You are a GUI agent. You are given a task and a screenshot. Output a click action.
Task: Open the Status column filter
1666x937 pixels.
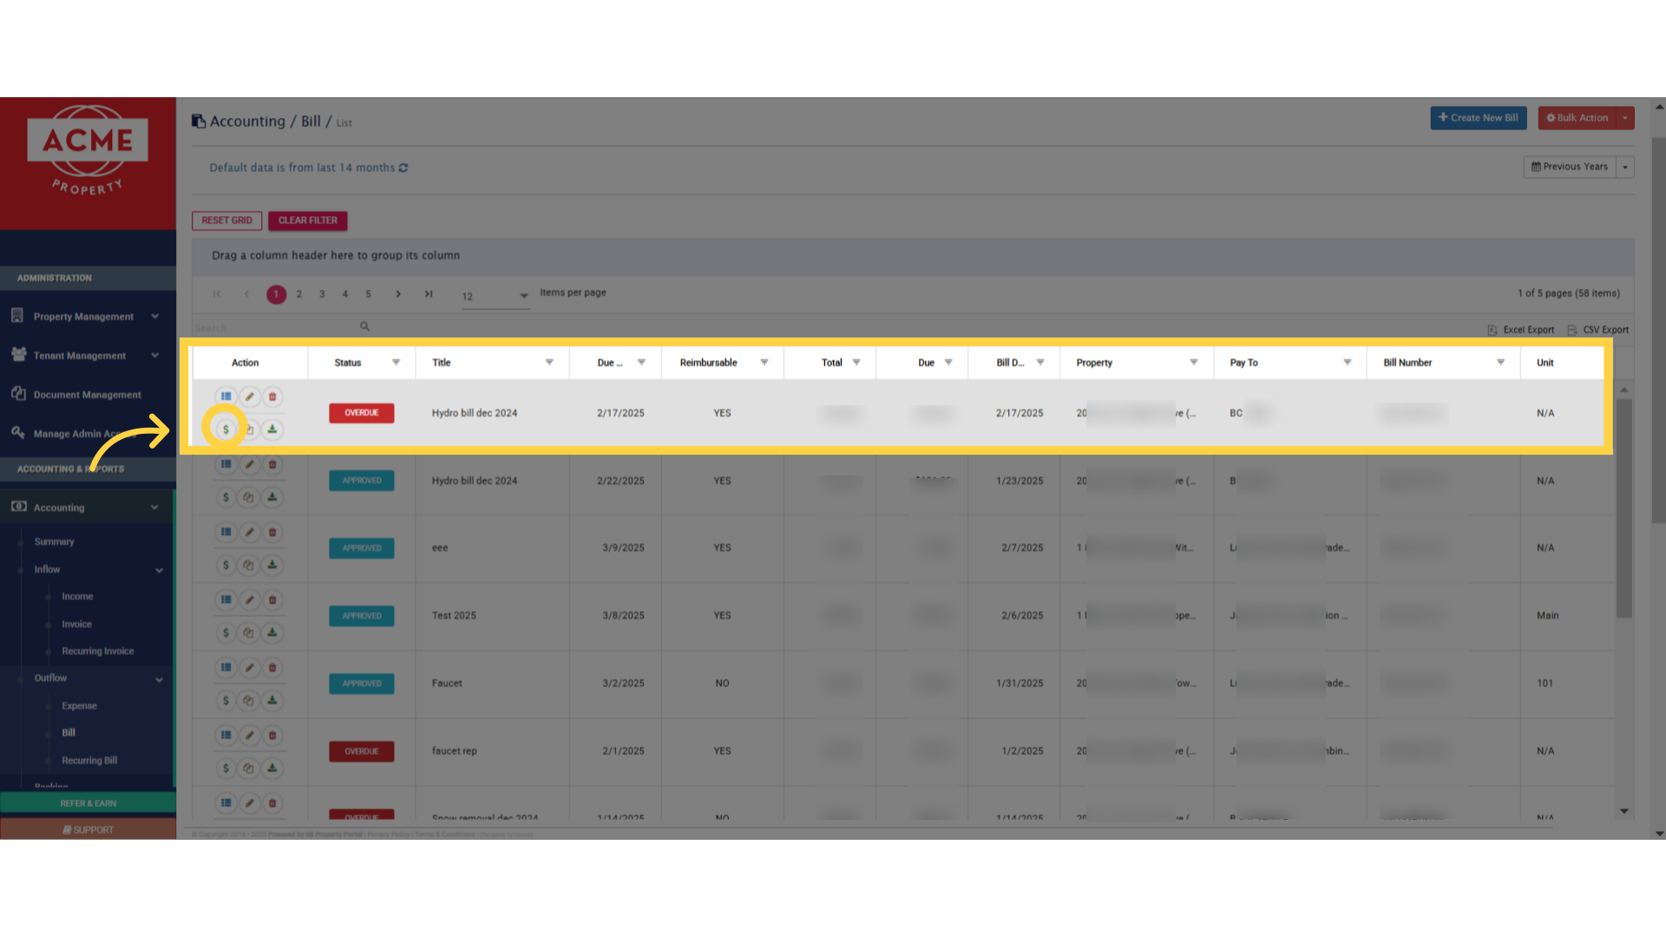click(x=396, y=363)
